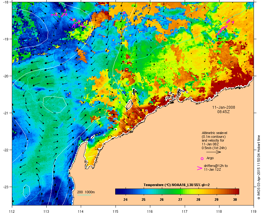The image size is (263, 213).
Task: Click the '0.5m/s (1kt 24h)' legend text
Action: 214,148
